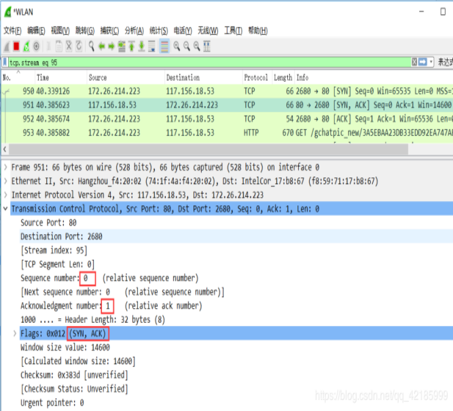Click the start capture shark fin icon
This screenshot has height=411, width=453.
coord(7,46)
